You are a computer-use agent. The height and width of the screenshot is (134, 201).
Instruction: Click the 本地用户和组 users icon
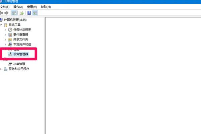tap(10, 44)
